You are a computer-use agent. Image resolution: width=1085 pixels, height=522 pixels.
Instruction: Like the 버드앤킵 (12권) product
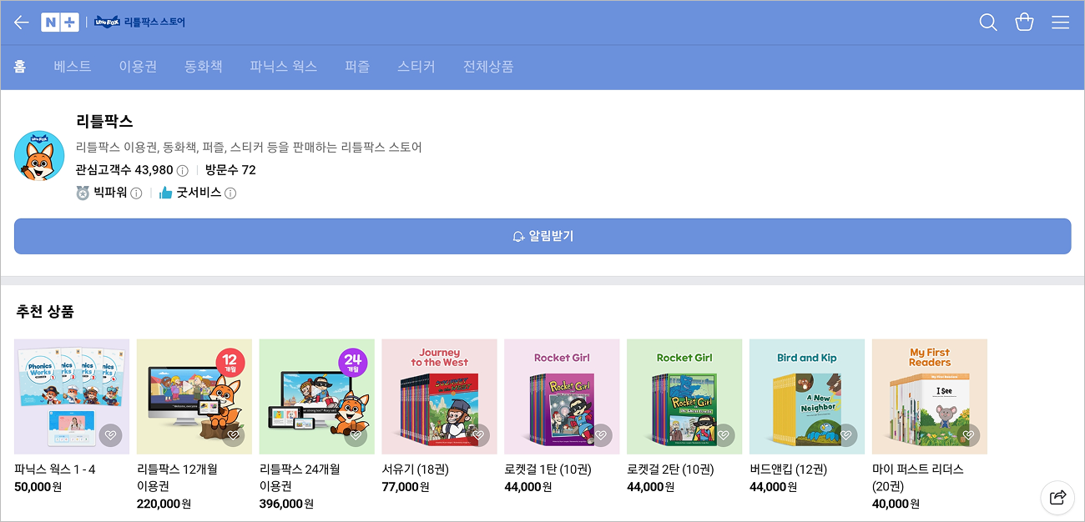pyautogui.click(x=846, y=435)
